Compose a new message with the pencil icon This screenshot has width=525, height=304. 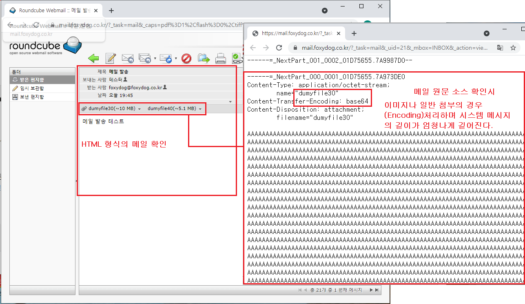(111, 59)
